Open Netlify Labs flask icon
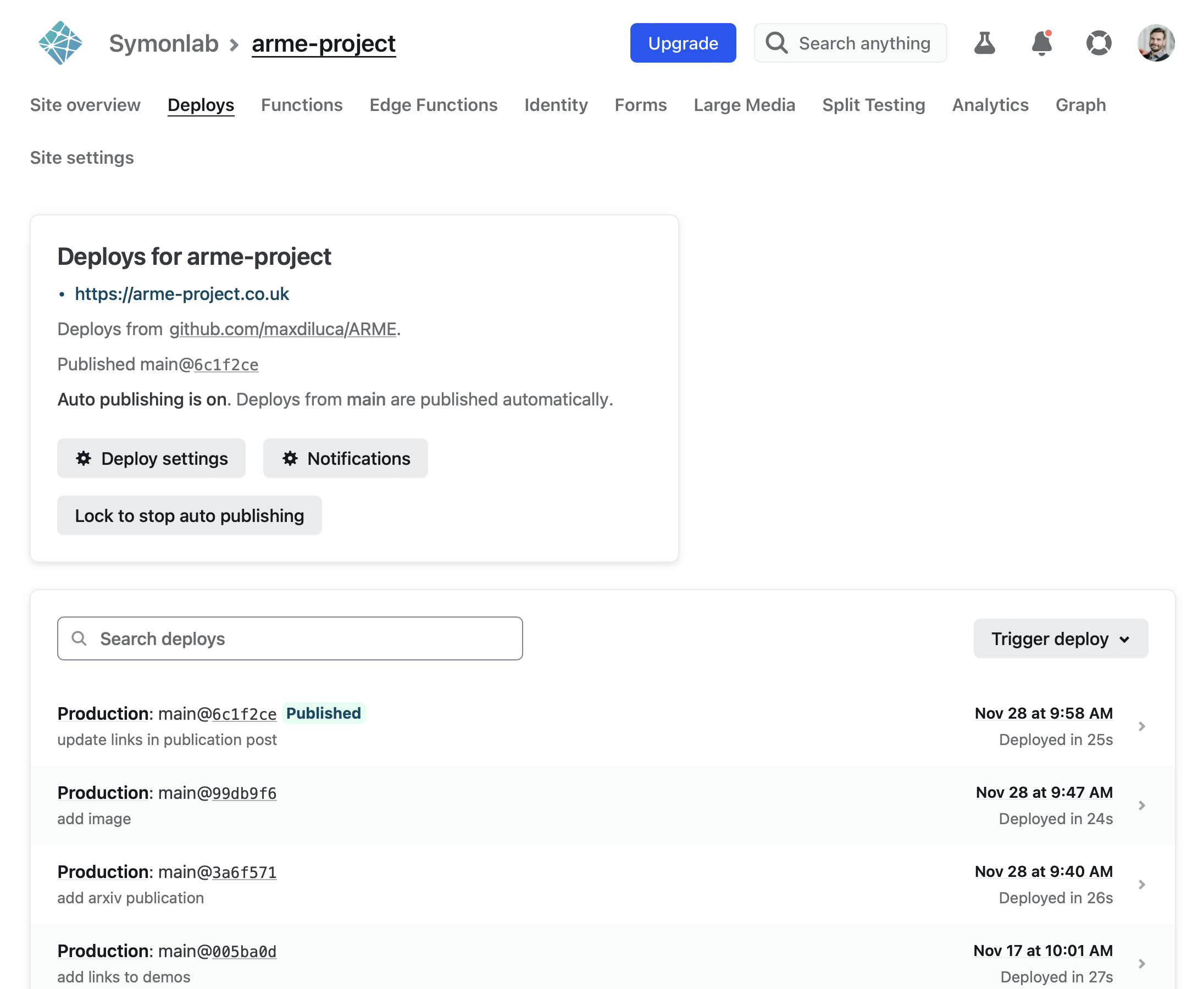 [984, 43]
